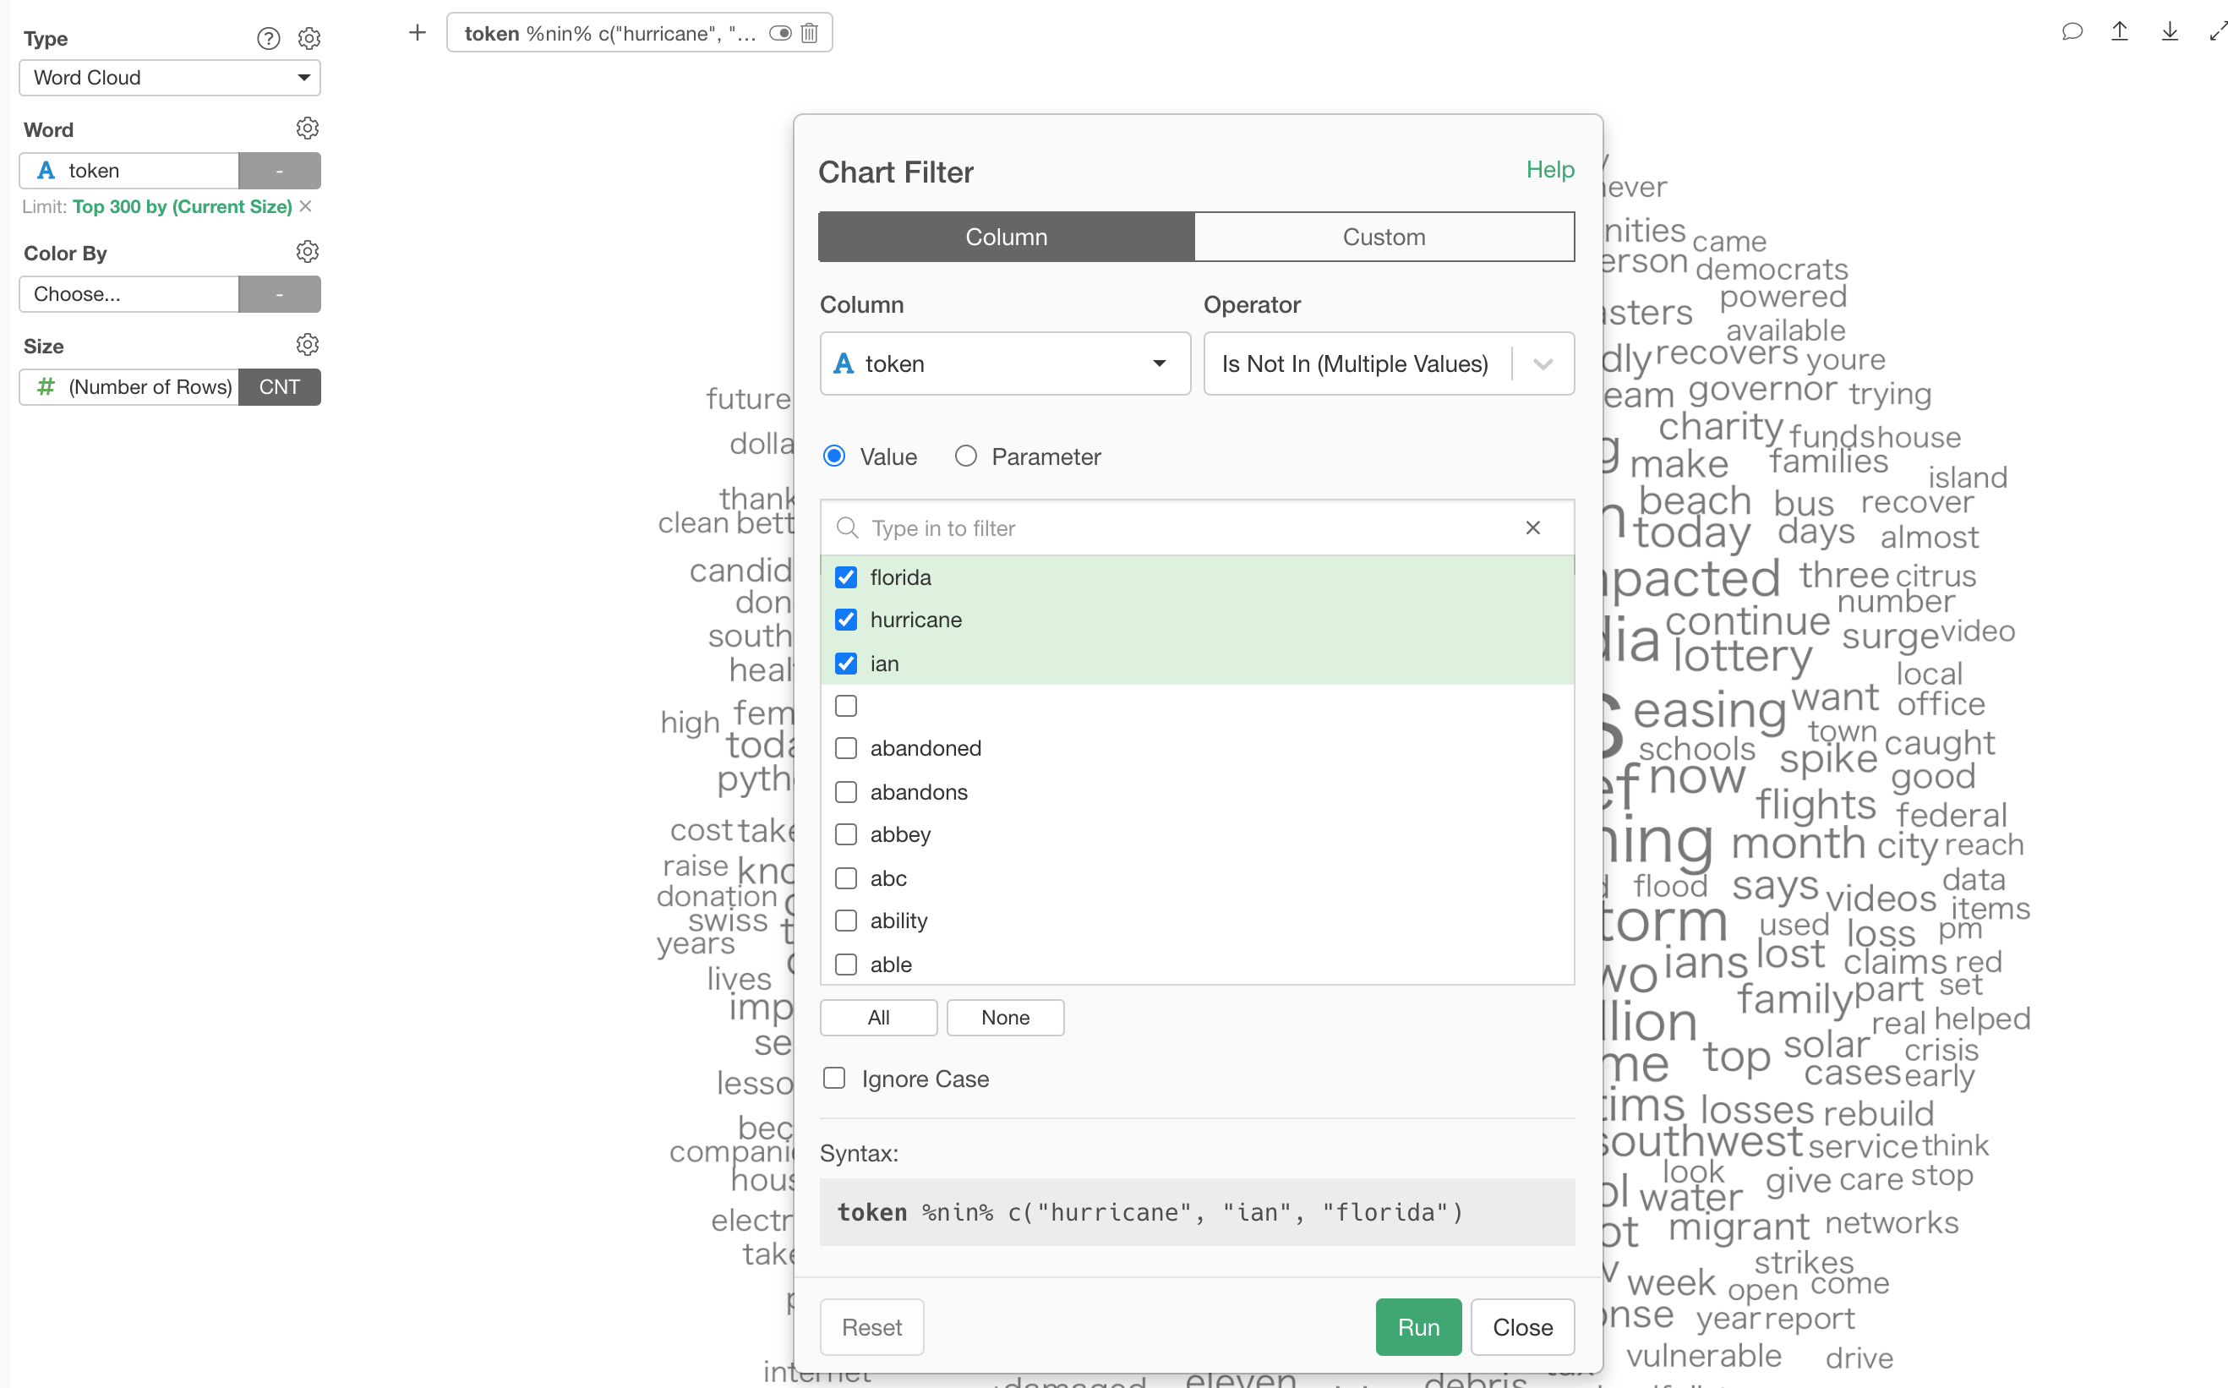The height and width of the screenshot is (1388, 2228).
Task: Switch to the Custom tab
Action: [1384, 237]
